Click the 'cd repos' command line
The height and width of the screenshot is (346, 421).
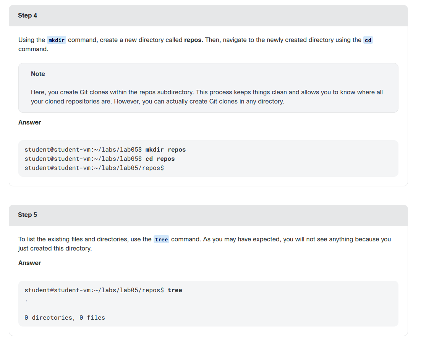pos(100,158)
